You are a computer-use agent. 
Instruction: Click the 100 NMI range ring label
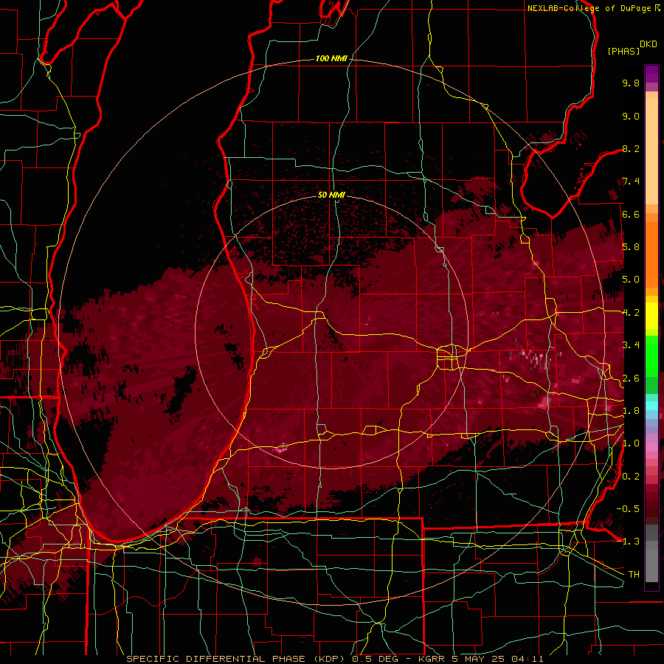331,58
